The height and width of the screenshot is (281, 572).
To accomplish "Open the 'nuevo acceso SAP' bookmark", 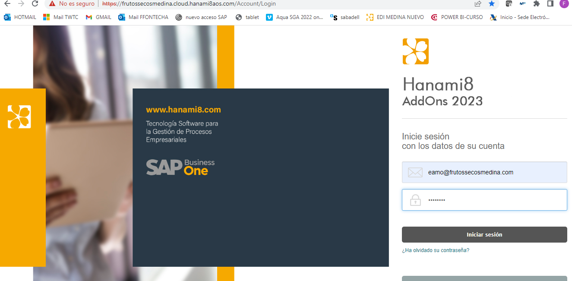I will coord(201,17).
